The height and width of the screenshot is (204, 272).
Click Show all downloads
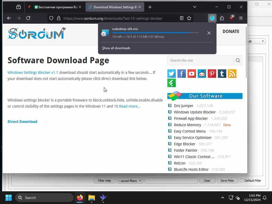[x=116, y=48]
